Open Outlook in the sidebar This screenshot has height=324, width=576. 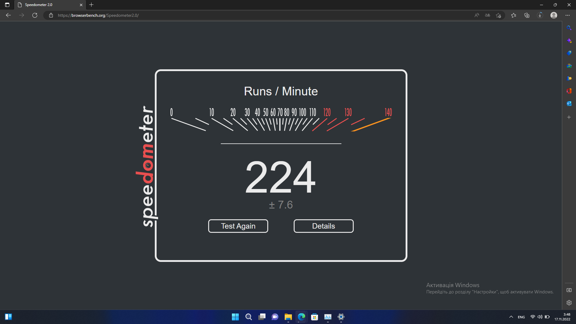(x=569, y=103)
